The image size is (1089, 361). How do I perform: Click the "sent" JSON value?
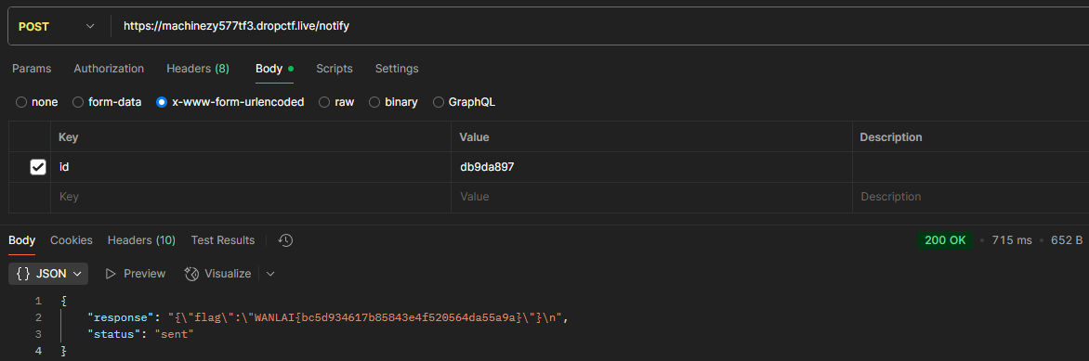174,335
